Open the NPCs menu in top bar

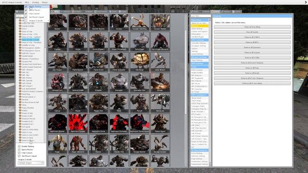pos(27,2)
